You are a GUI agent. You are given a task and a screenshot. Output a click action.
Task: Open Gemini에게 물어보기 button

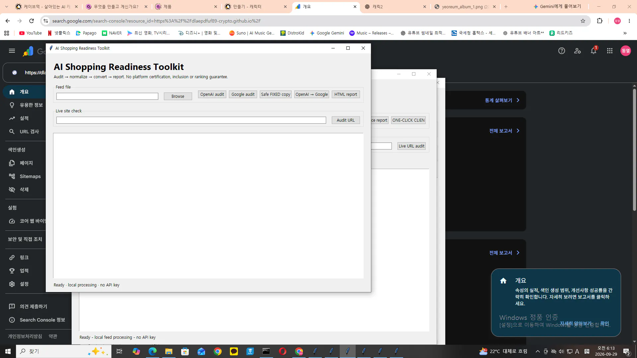(x=557, y=7)
